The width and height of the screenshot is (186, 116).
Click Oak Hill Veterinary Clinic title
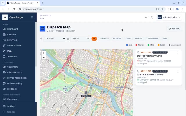click(149, 56)
